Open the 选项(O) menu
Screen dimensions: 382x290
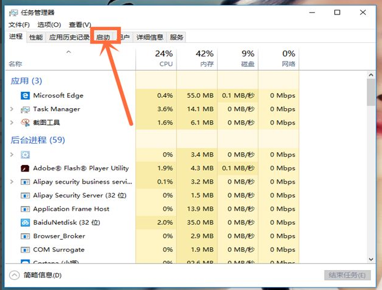[49, 25]
